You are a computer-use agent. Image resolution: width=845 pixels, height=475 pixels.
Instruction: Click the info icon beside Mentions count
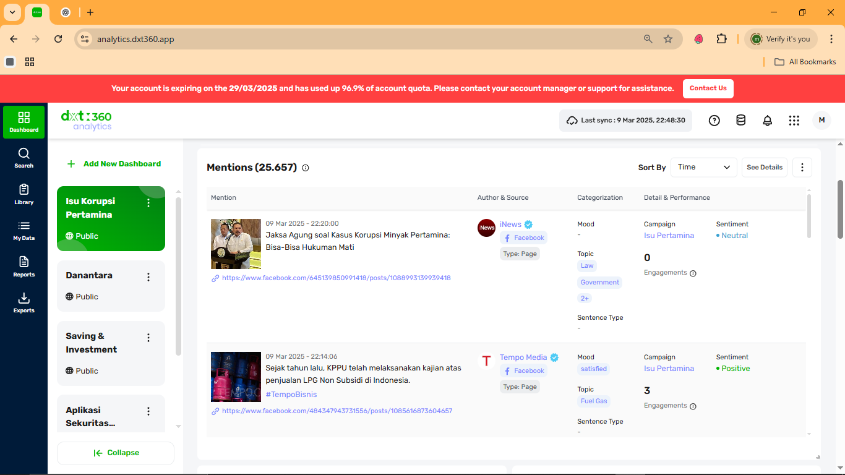pos(306,168)
